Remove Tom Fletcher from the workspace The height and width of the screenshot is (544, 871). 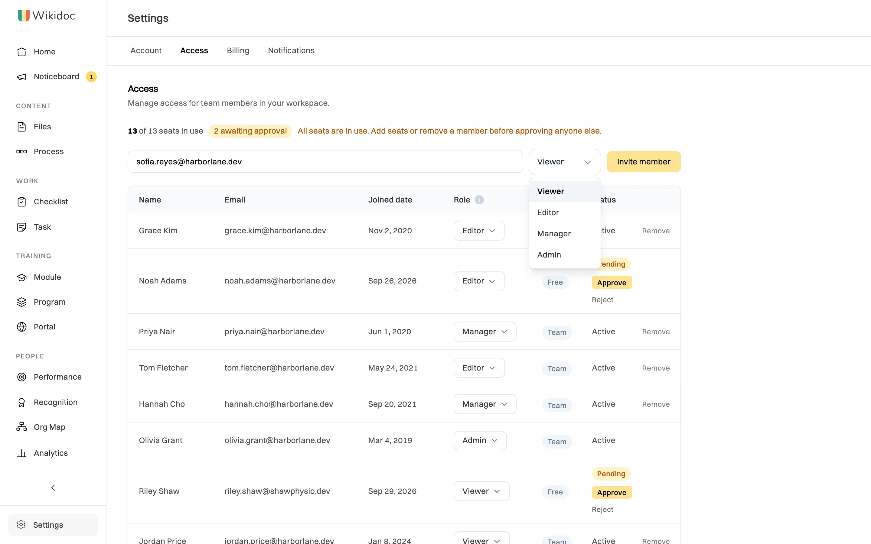(656, 368)
